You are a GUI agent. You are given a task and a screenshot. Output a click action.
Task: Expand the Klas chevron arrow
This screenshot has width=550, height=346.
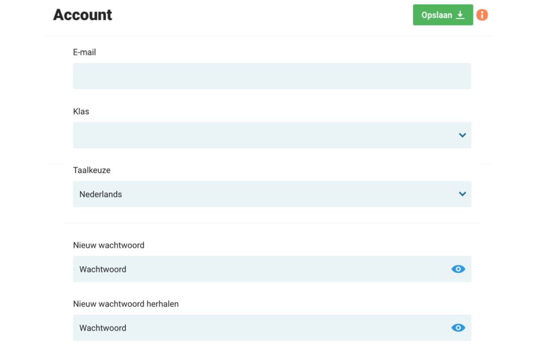point(462,135)
